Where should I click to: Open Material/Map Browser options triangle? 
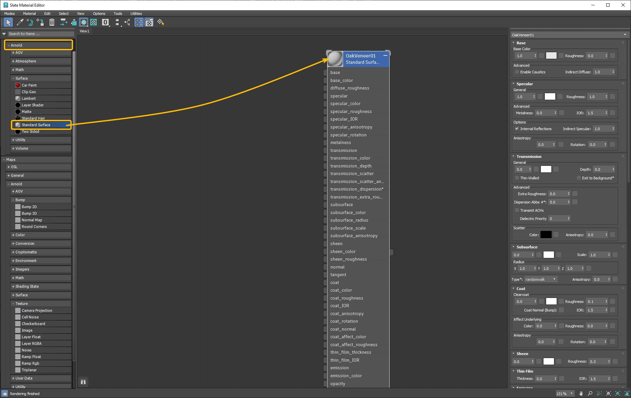pyautogui.click(x=4, y=34)
